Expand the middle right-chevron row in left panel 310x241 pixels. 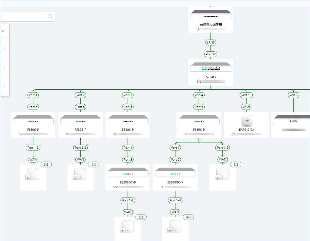click(5, 67)
